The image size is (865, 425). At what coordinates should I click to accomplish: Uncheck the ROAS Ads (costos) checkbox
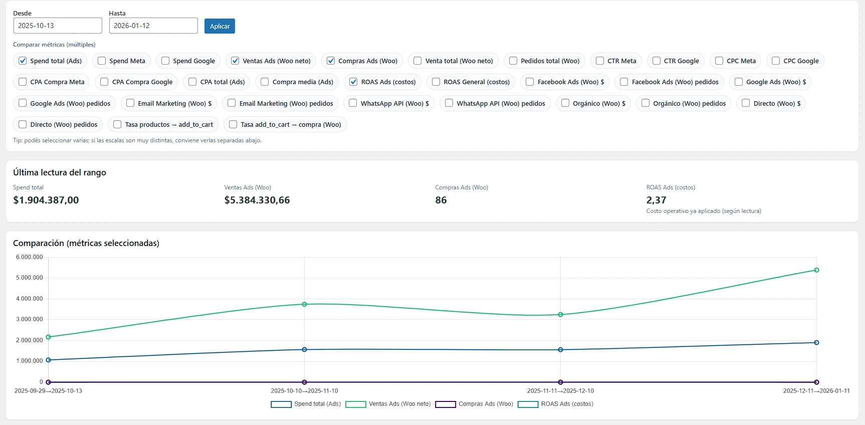pos(353,82)
